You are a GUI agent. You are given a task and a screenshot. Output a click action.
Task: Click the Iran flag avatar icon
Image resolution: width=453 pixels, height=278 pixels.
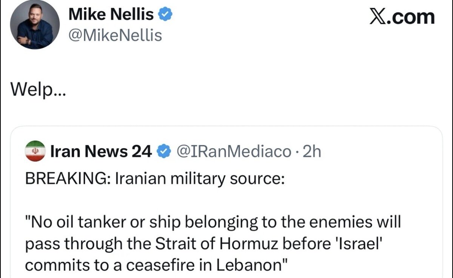[35, 151]
